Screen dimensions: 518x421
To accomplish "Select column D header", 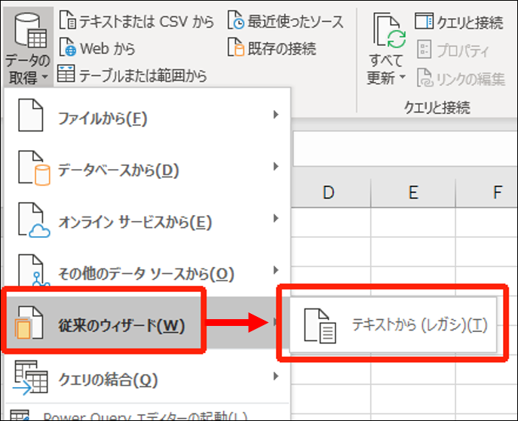I will click(x=331, y=193).
